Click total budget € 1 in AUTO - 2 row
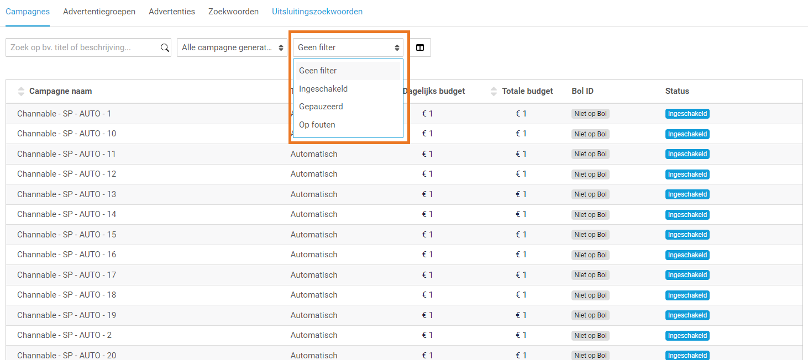The width and height of the screenshot is (808, 360). [521, 335]
